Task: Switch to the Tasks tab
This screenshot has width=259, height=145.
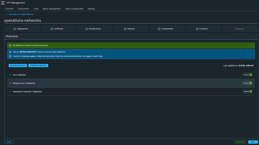Action: 36,9
